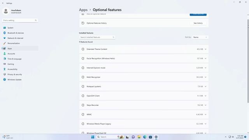This screenshot has height=140, width=249.
Task: Expand the Steps Recorder chevron
Action: coord(205,105)
